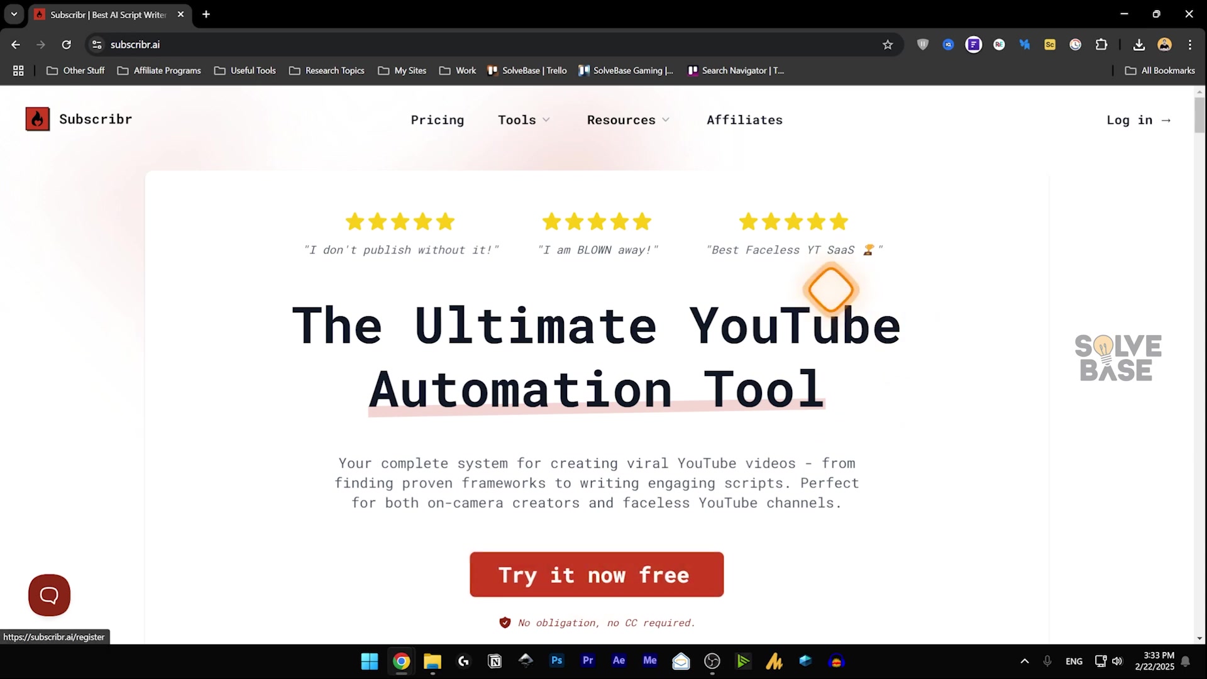Expand the Tools dropdown menu
The width and height of the screenshot is (1207, 679).
(x=524, y=120)
